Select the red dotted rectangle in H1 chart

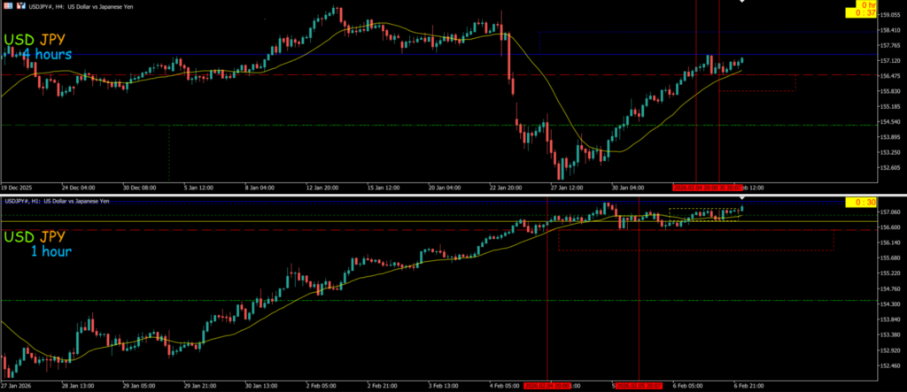[x=695, y=250]
